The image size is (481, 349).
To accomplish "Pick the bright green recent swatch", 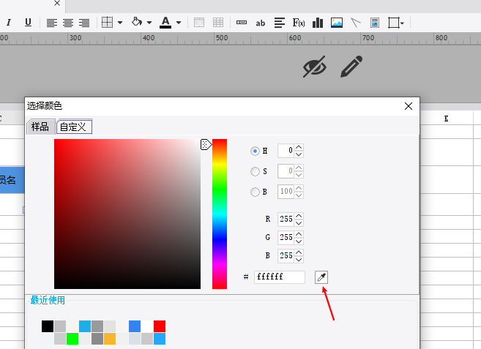I will point(72,339).
